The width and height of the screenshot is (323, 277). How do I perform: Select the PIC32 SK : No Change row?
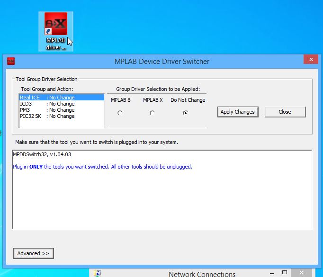pos(62,116)
